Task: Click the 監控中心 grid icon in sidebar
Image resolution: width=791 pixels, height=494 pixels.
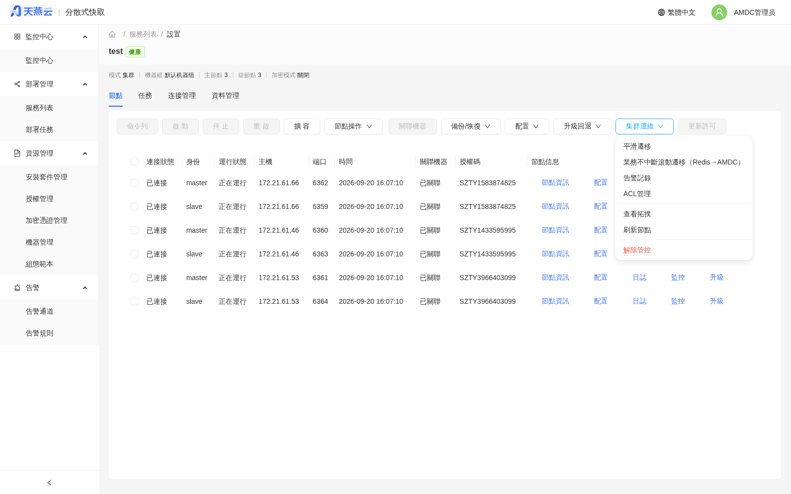Action: [17, 37]
